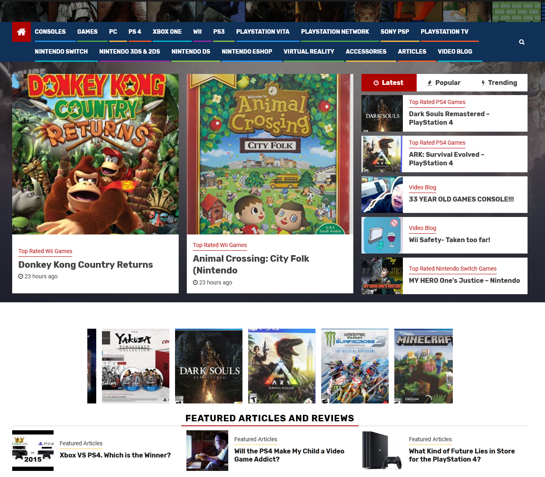Open MY HERO One's Justice article
The height and width of the screenshot is (477, 545).
pyautogui.click(x=464, y=280)
